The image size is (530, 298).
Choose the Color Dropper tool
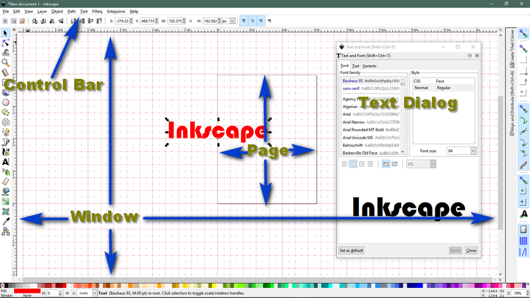tap(5, 221)
